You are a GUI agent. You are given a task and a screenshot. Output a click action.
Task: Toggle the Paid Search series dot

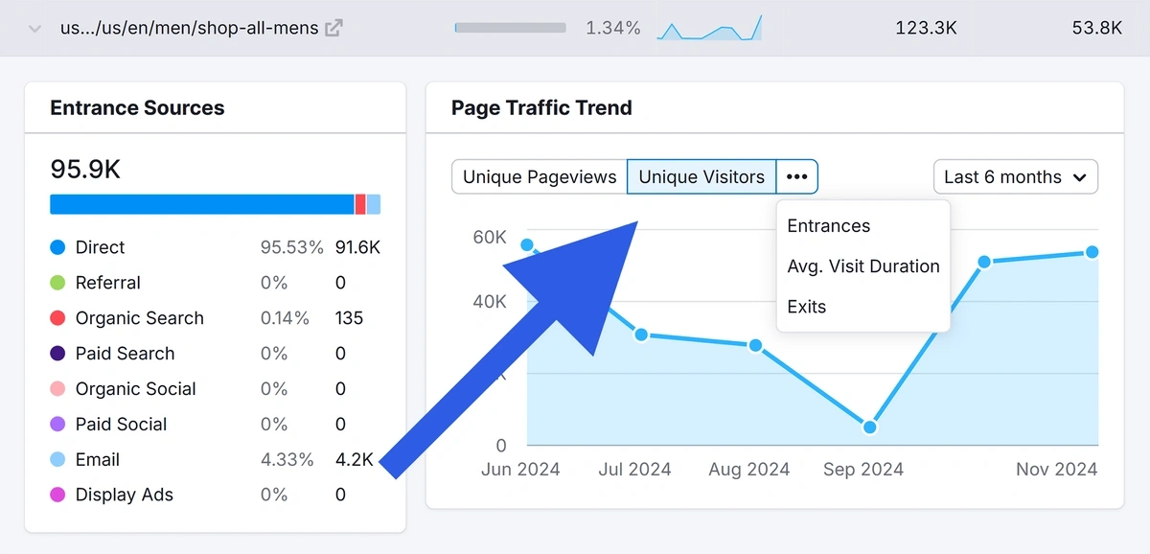click(57, 353)
